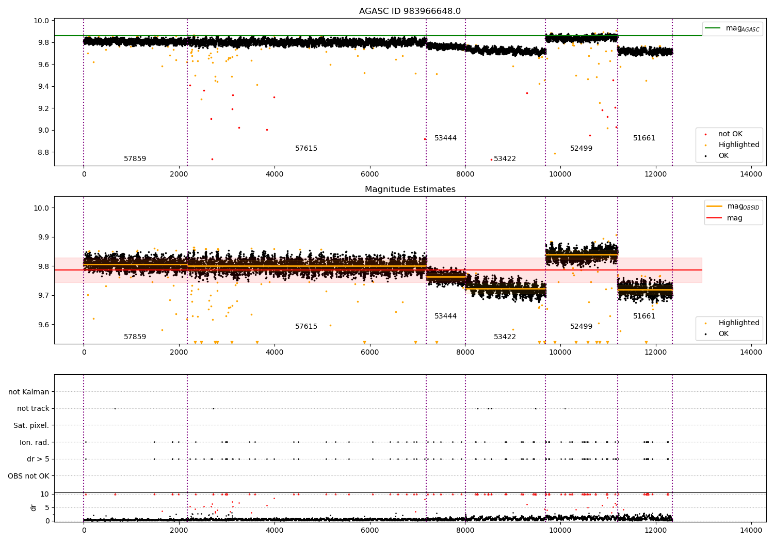Click the 'dr > 5' axis label
This screenshot has height=542, width=774.
point(38,459)
